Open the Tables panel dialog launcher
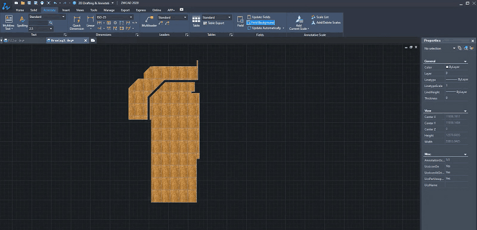 (231, 35)
